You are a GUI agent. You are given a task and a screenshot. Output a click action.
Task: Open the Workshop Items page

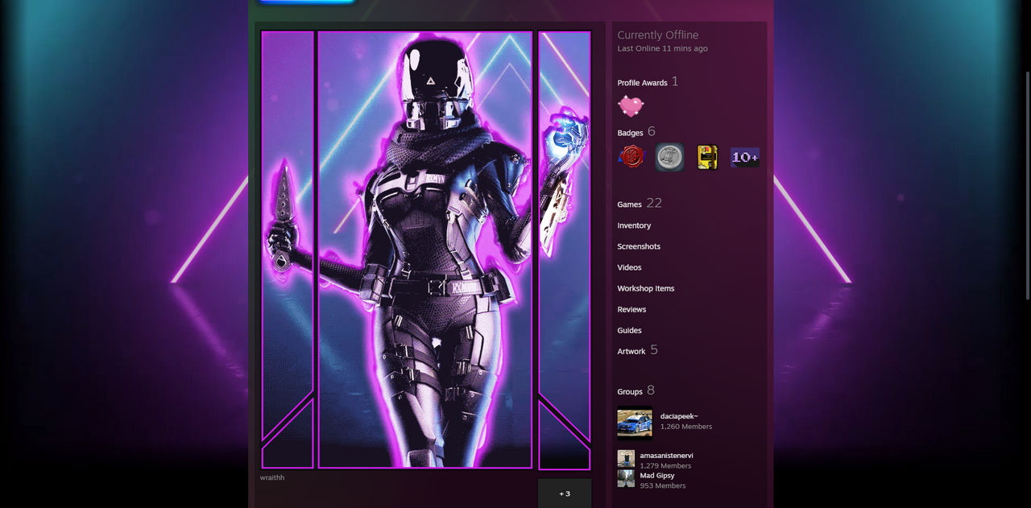point(645,288)
